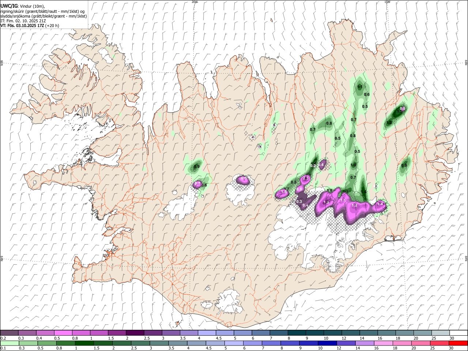468x351 pixels.
Task: Click the '20' label in the upper snow legend
Action: [416, 338]
